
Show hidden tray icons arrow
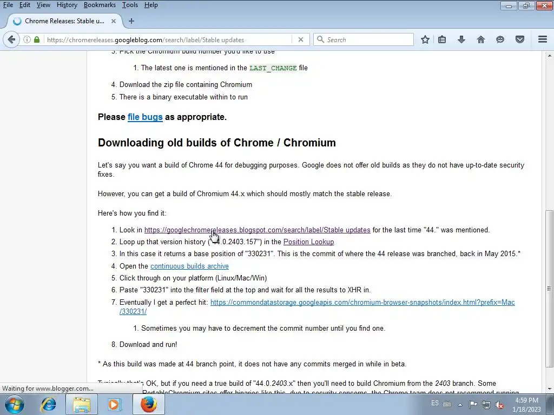(x=460, y=404)
